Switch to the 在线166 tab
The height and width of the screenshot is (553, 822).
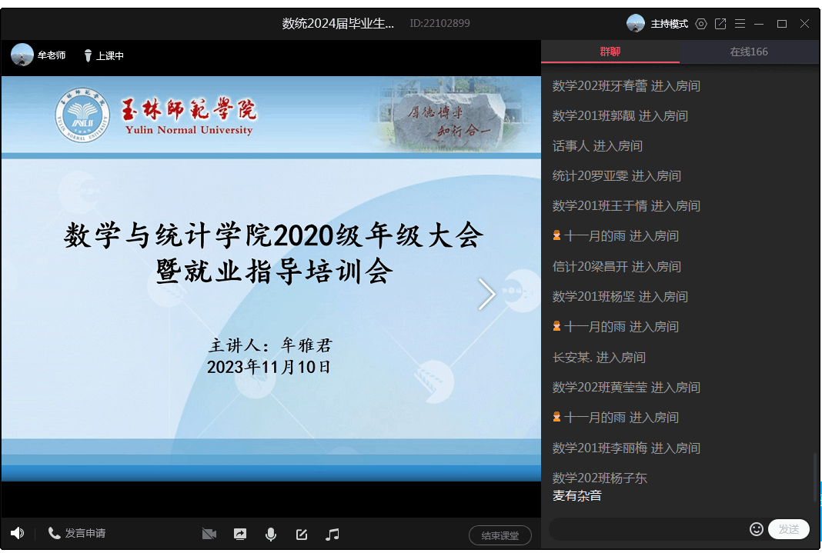tap(749, 52)
